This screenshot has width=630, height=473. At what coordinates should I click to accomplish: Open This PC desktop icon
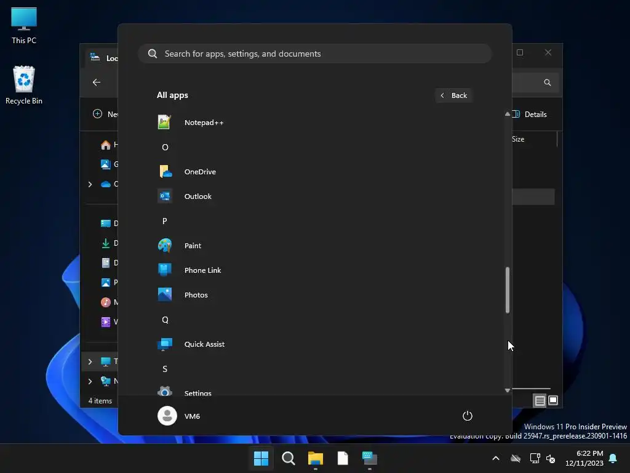pos(24,26)
